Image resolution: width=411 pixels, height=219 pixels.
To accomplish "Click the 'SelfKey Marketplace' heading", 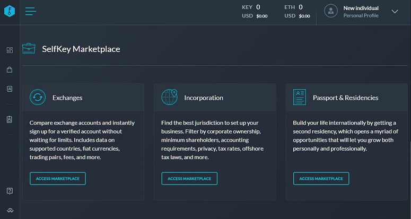I will click(x=81, y=49).
